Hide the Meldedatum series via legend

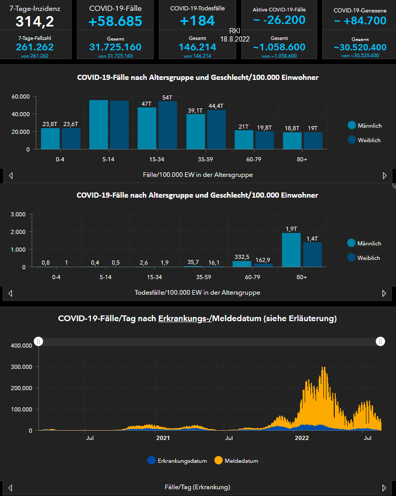pyautogui.click(x=236, y=460)
